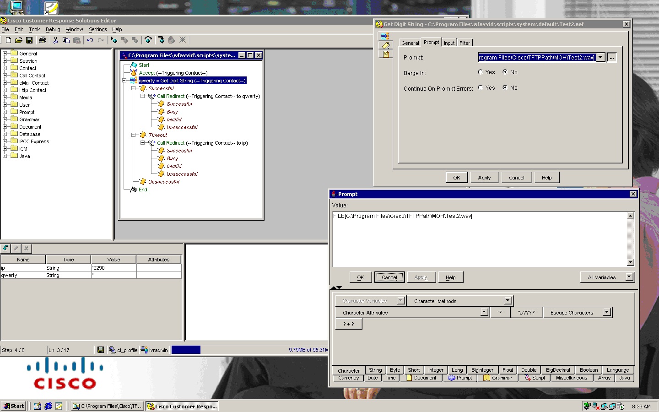Select the End step flag icon
Image resolution: width=659 pixels, height=412 pixels.
coord(134,190)
